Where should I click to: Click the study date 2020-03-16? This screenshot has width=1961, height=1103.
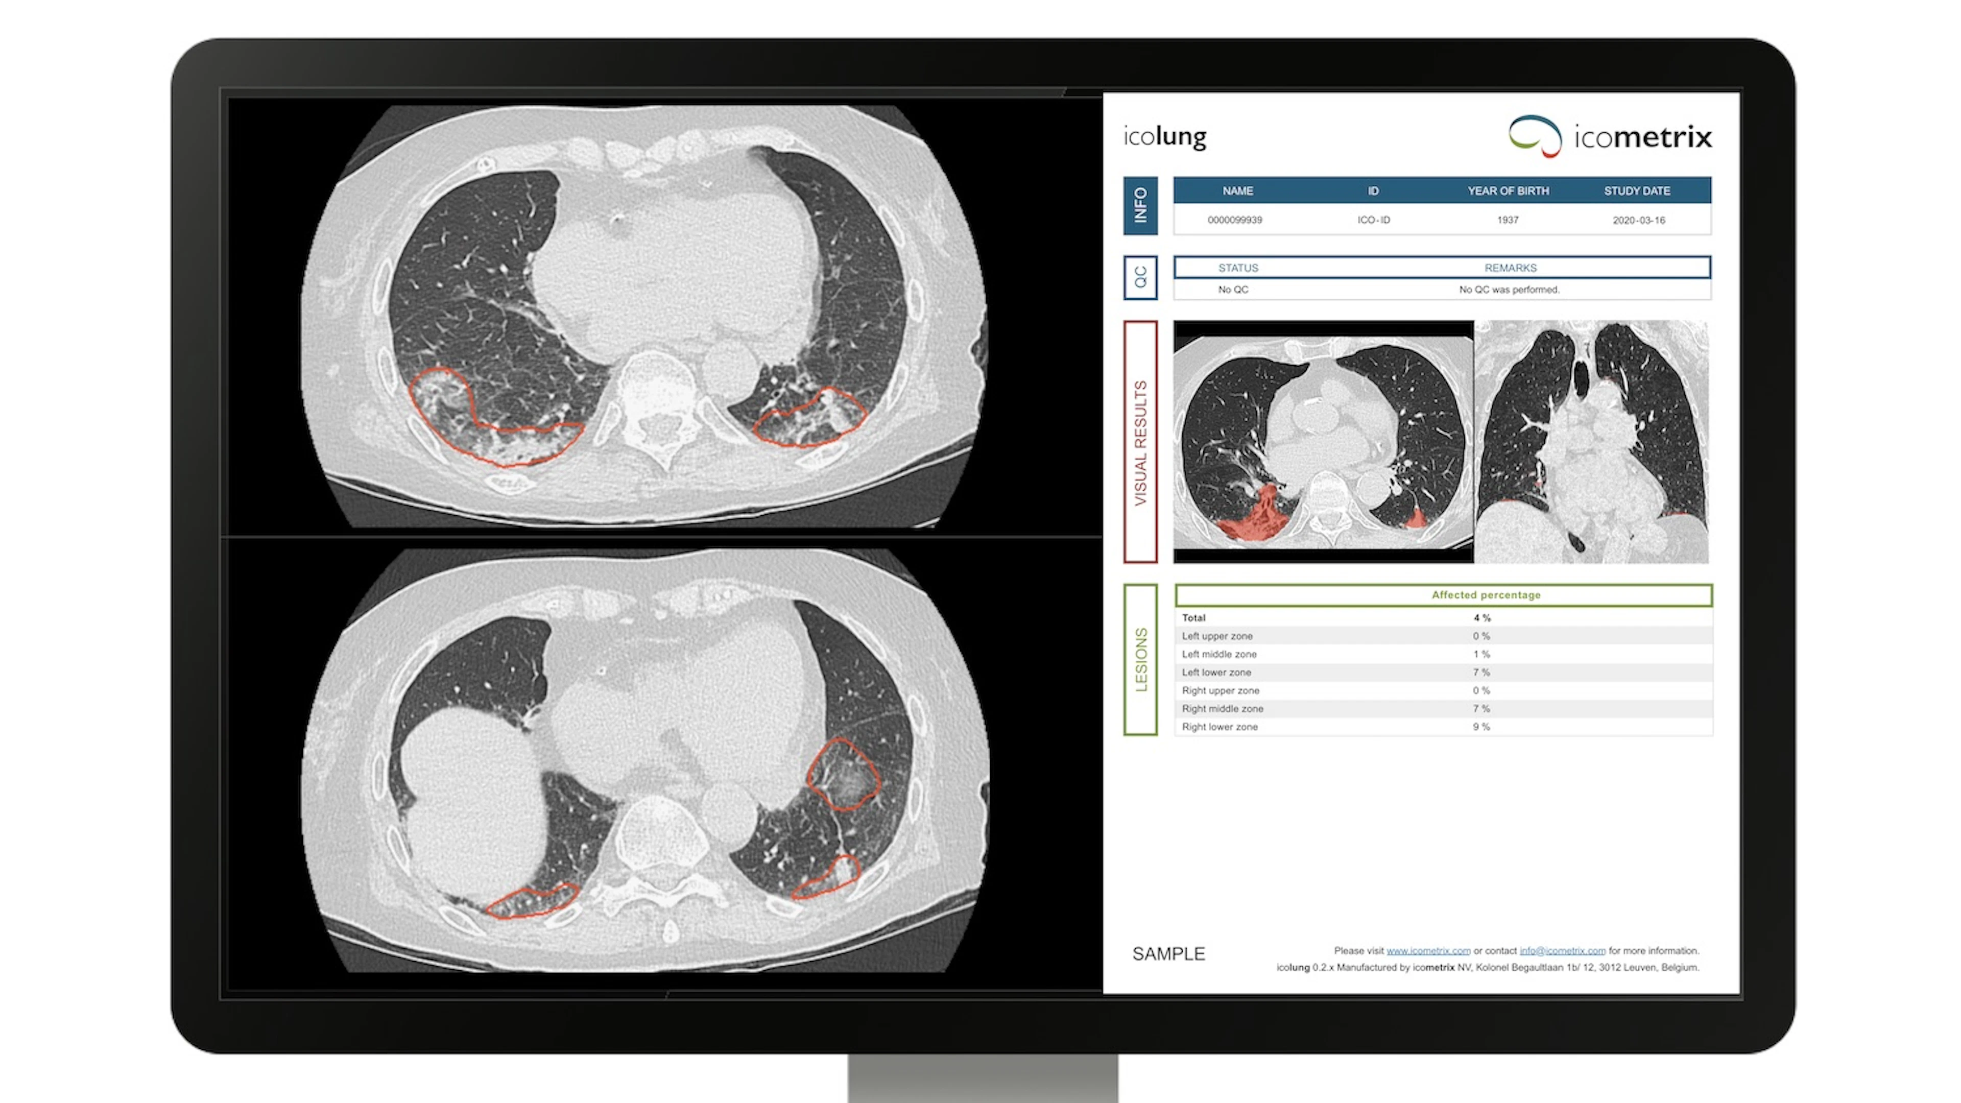[x=1639, y=220]
